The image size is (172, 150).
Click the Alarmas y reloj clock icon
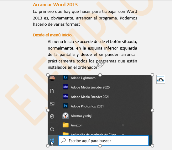coord(65,115)
